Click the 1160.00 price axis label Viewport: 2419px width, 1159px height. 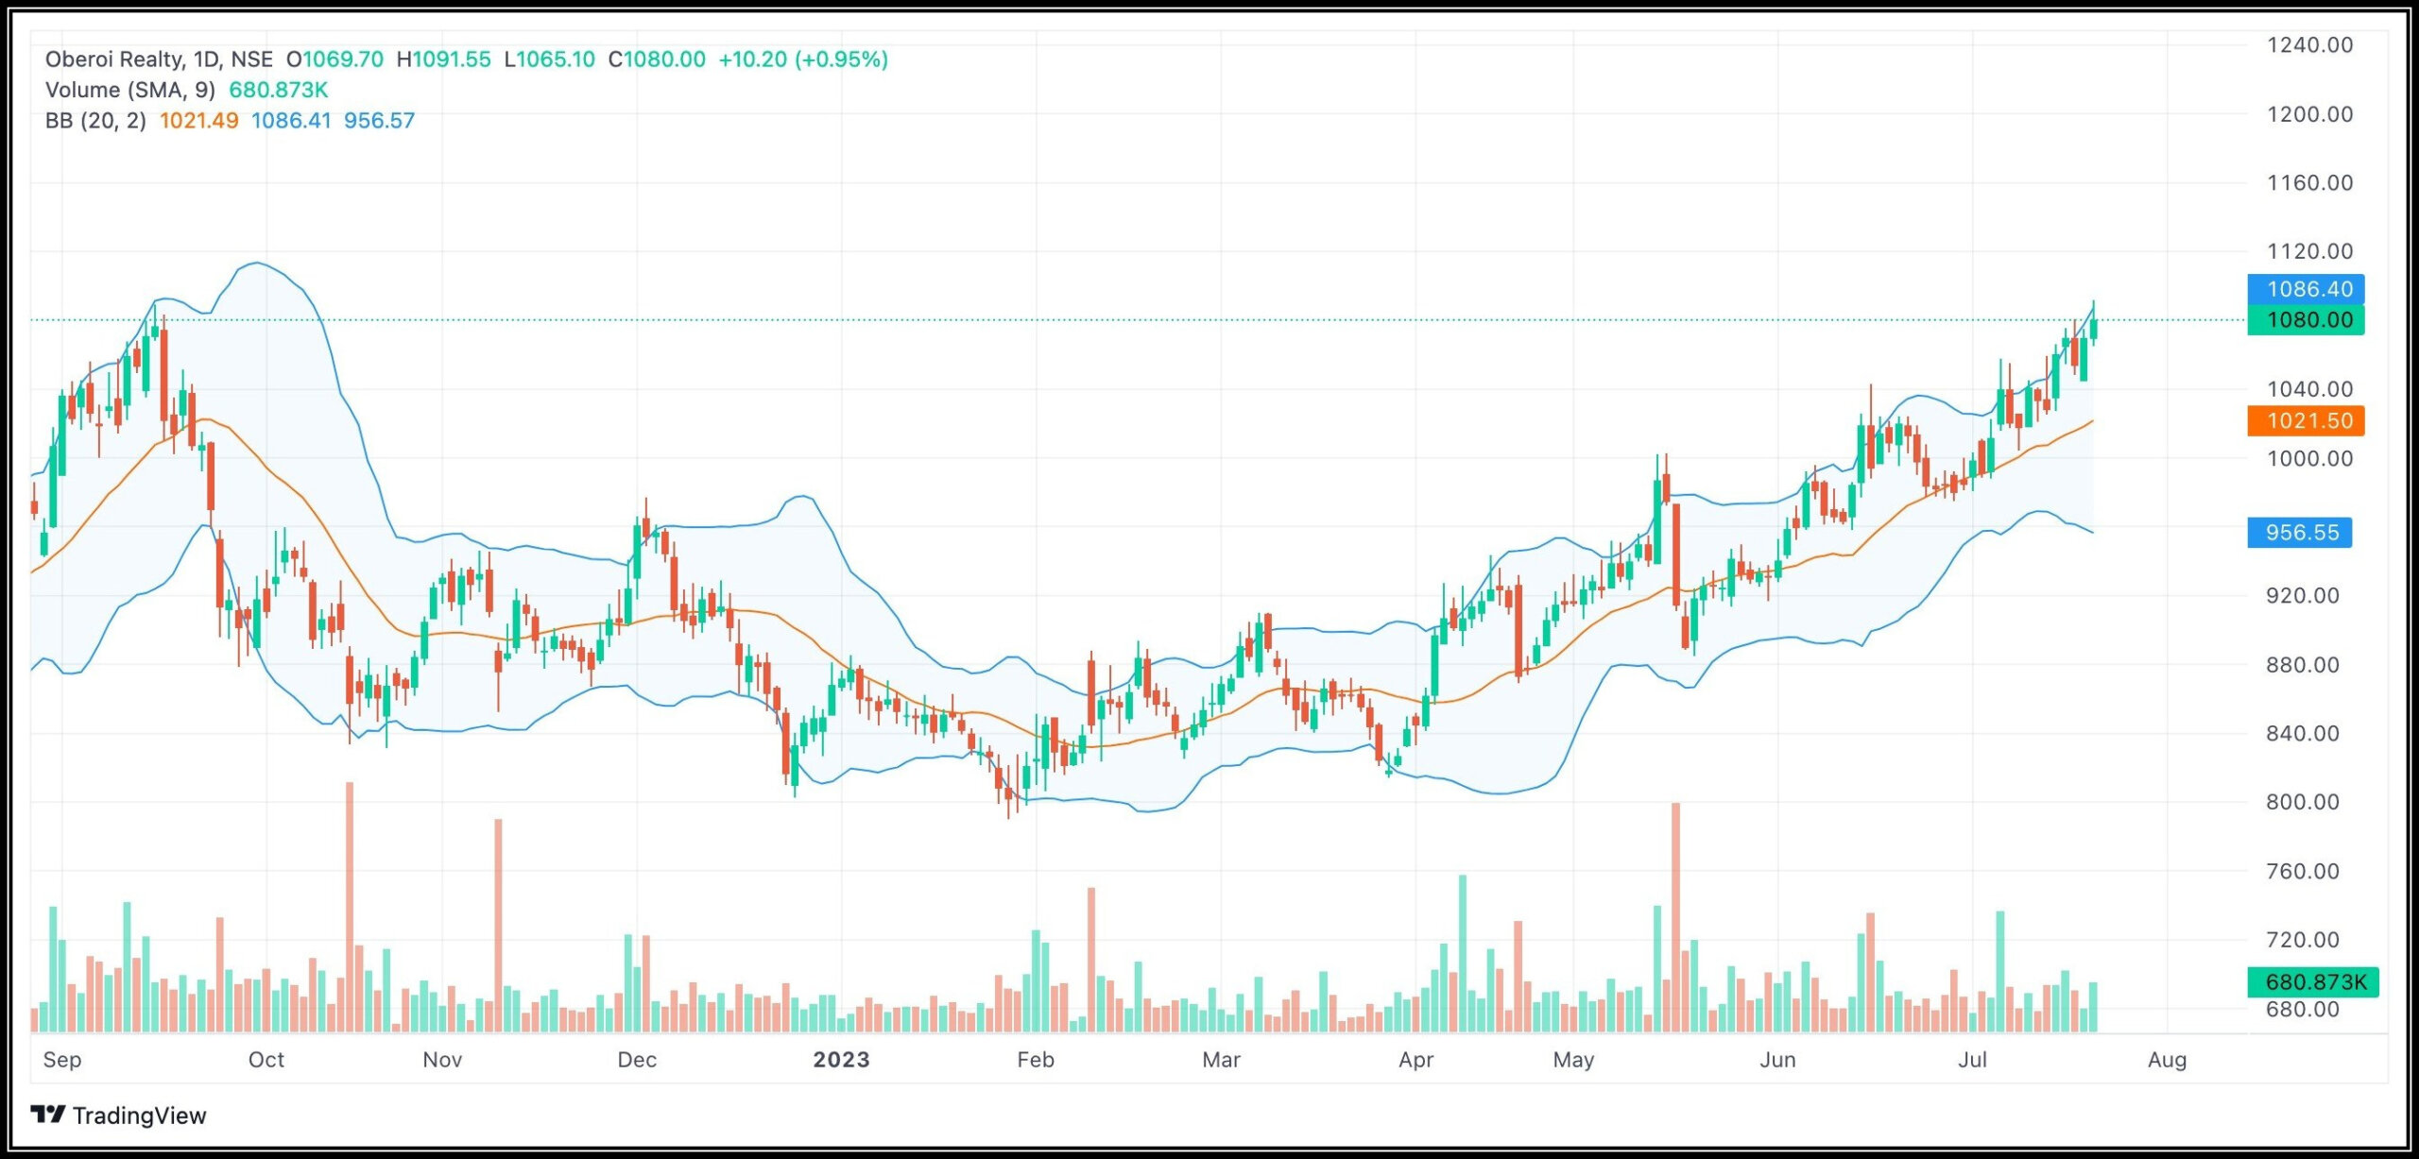[2310, 183]
